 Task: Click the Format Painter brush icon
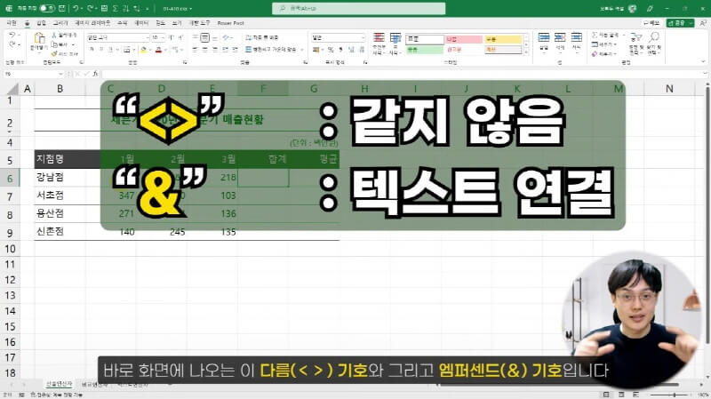tap(54, 53)
